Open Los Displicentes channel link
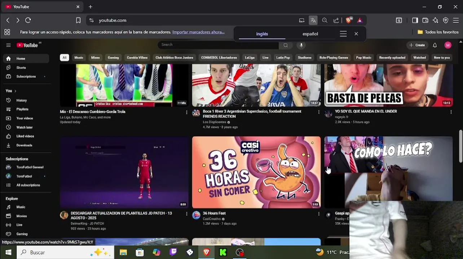The height and width of the screenshot is (259, 463). click(214, 122)
